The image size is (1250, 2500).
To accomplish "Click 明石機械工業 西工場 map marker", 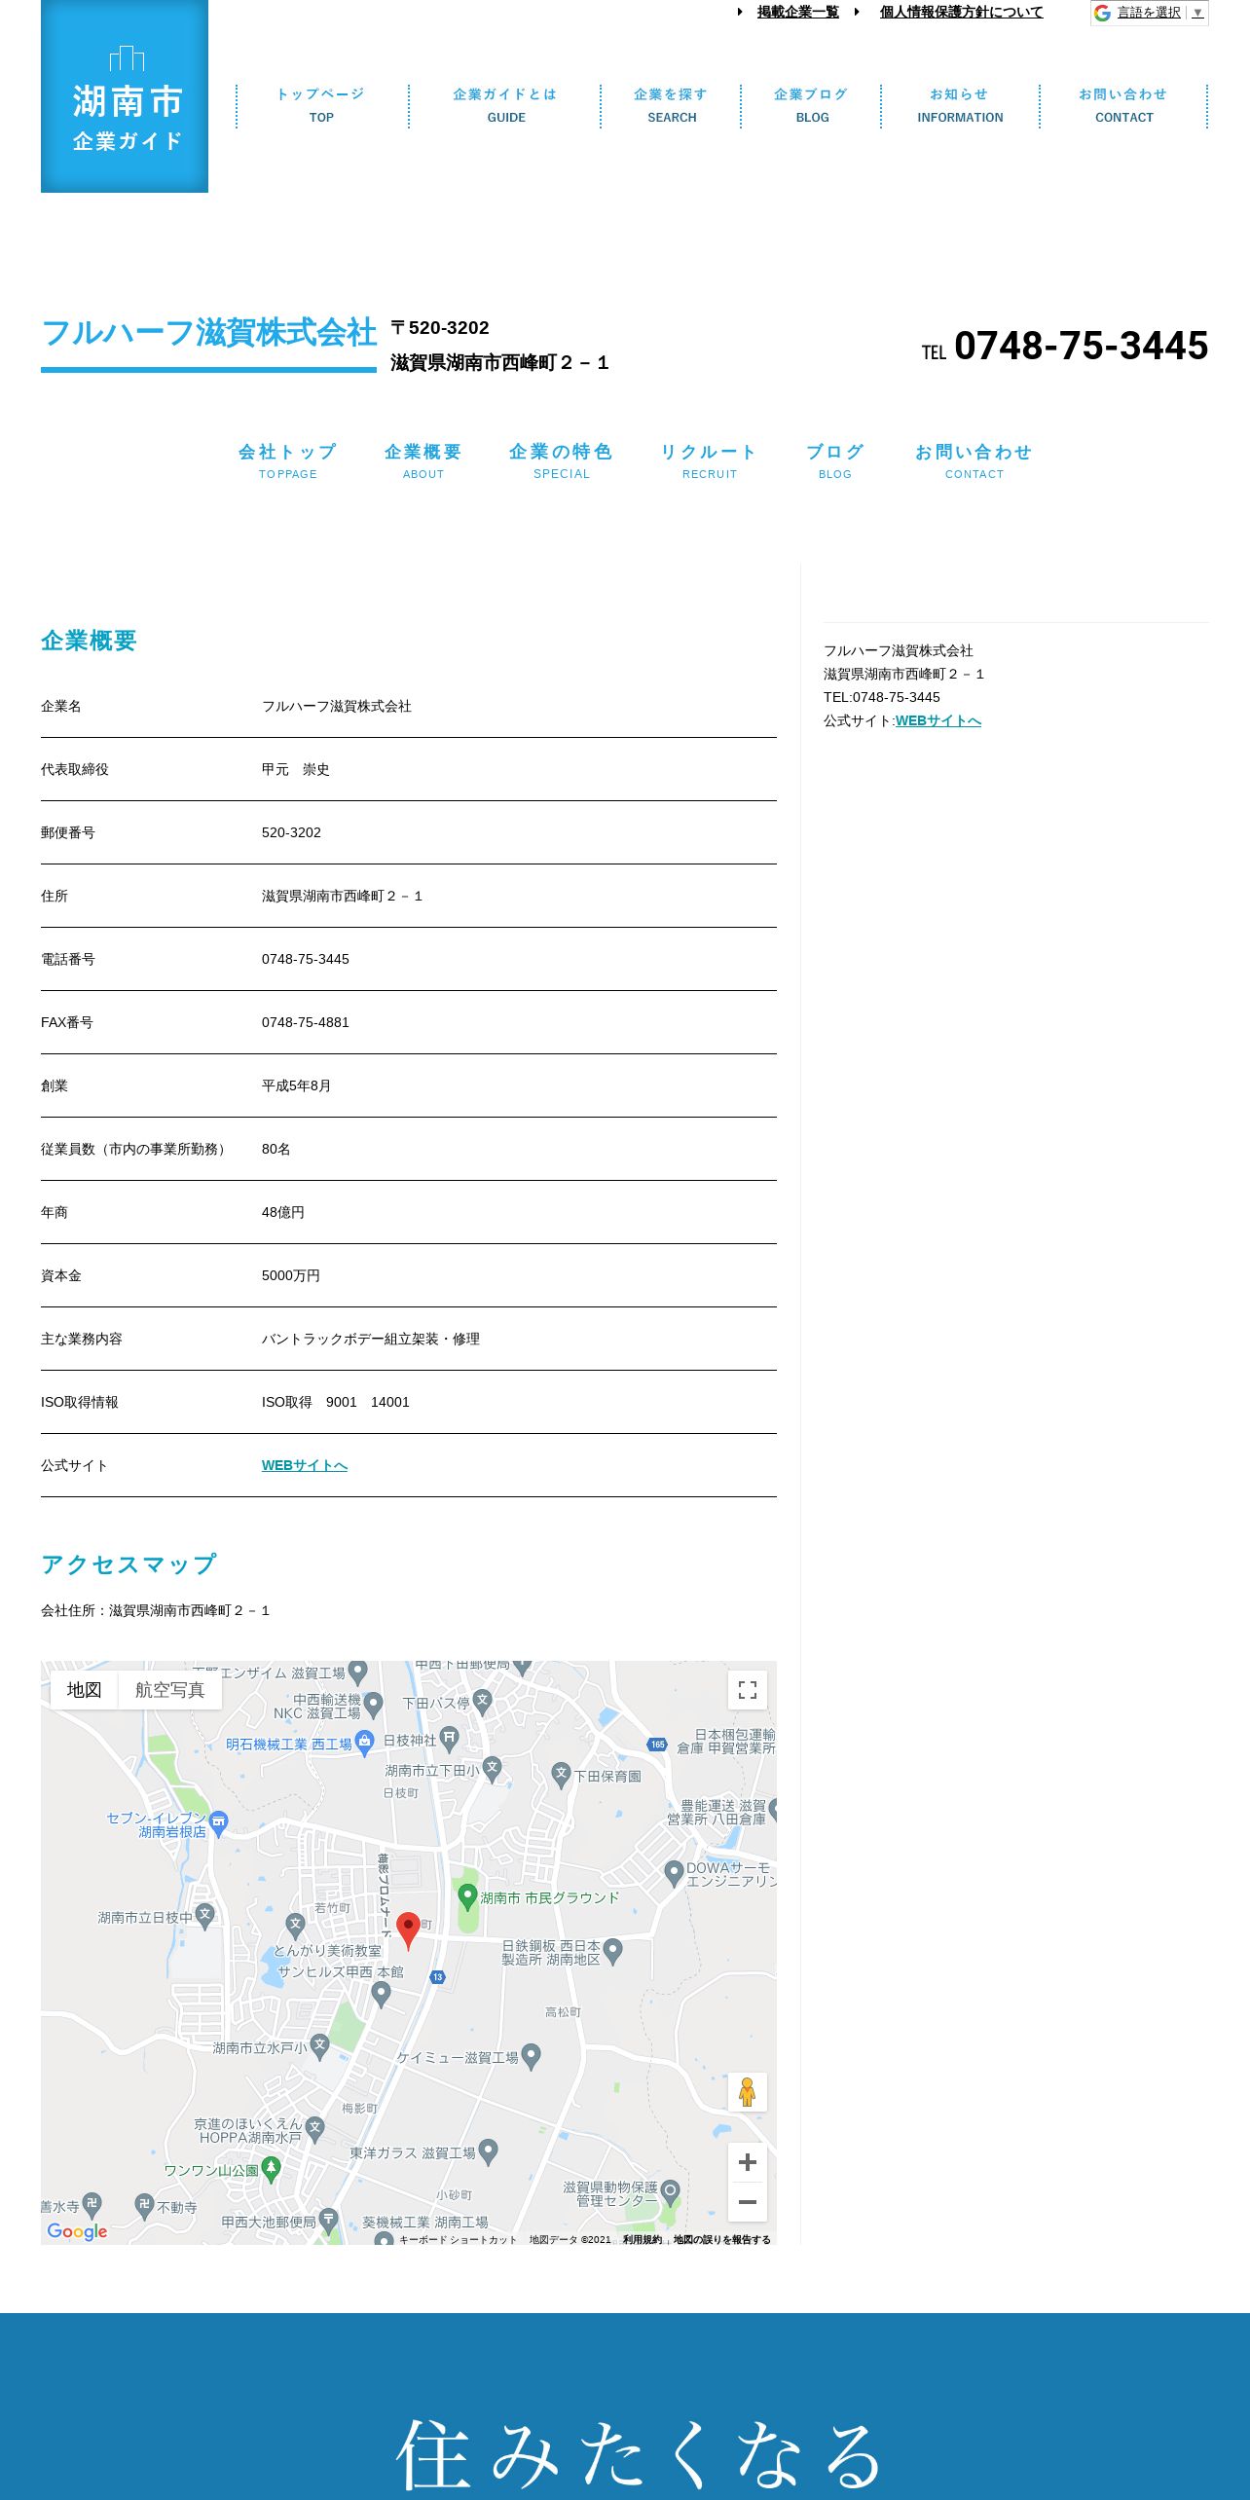I will click(x=365, y=1744).
